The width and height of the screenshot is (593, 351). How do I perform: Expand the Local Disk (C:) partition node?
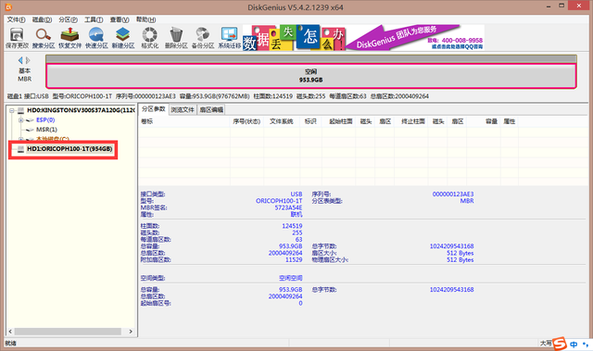click(20, 139)
